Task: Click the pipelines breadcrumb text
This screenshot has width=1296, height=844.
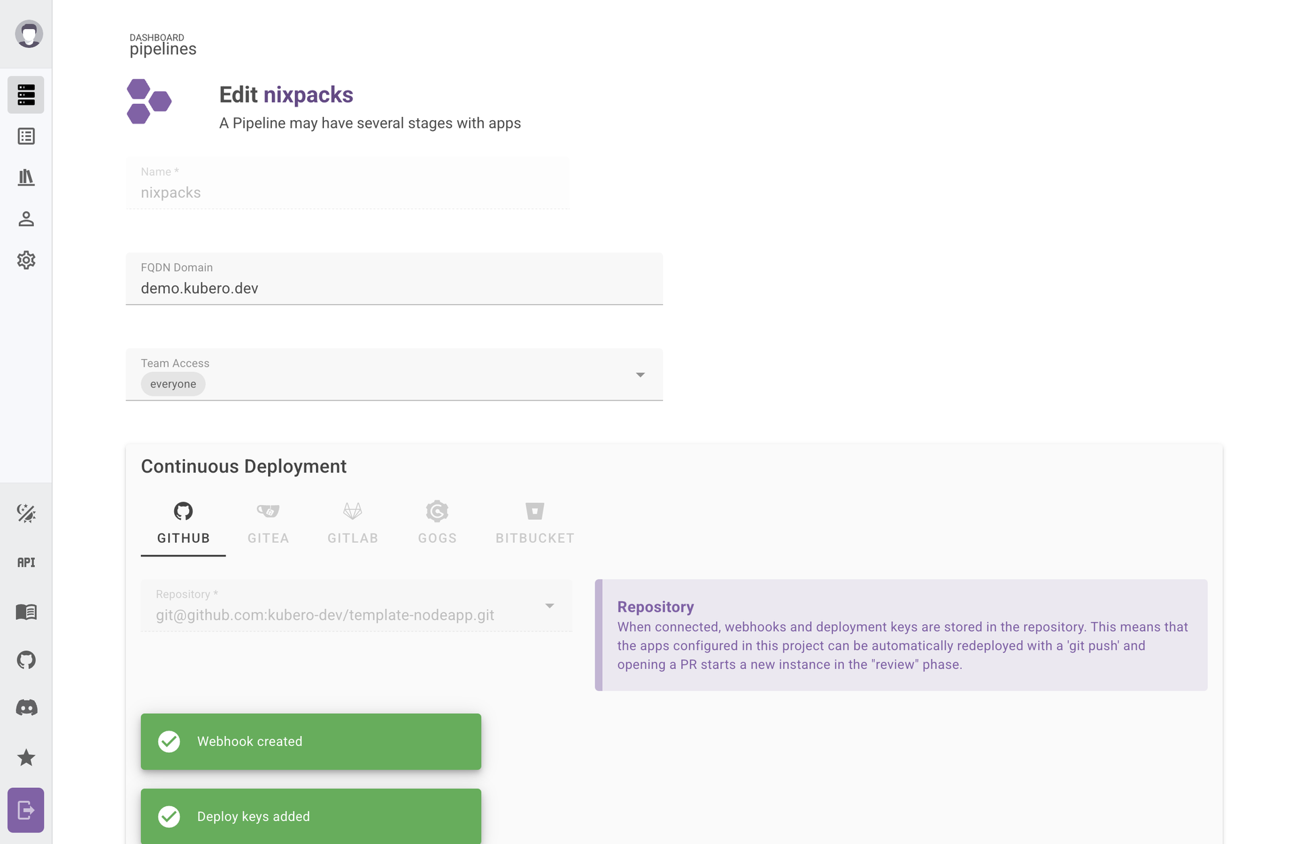Action: click(163, 49)
